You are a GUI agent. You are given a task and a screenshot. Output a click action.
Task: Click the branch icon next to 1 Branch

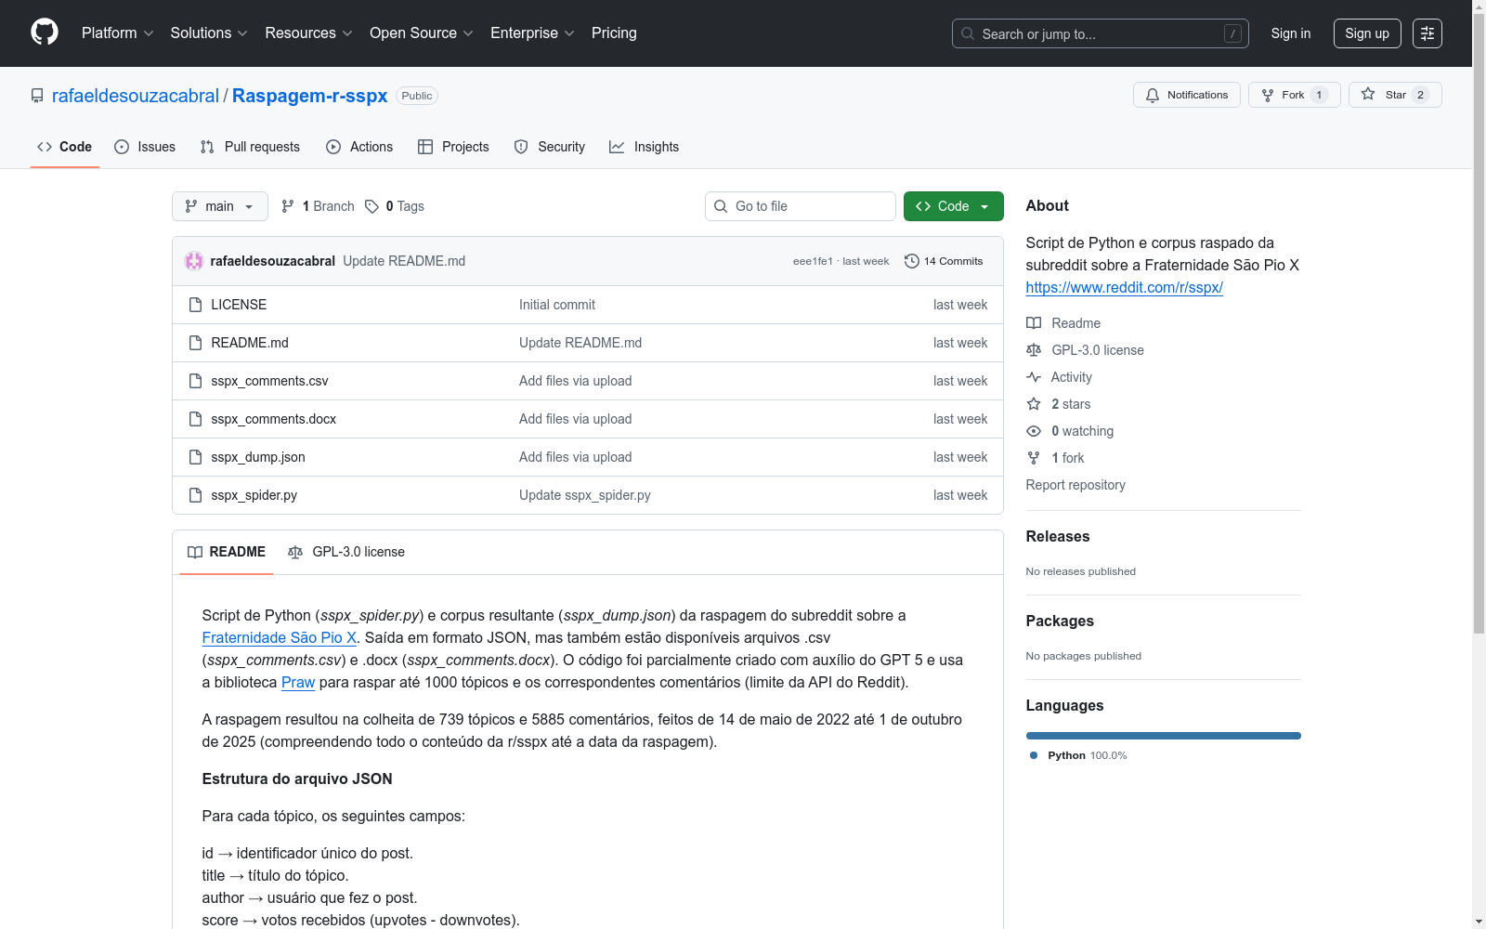pos(288,206)
